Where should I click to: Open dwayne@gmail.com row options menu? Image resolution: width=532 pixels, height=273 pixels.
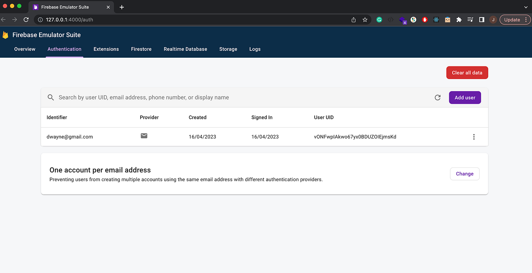(x=473, y=137)
